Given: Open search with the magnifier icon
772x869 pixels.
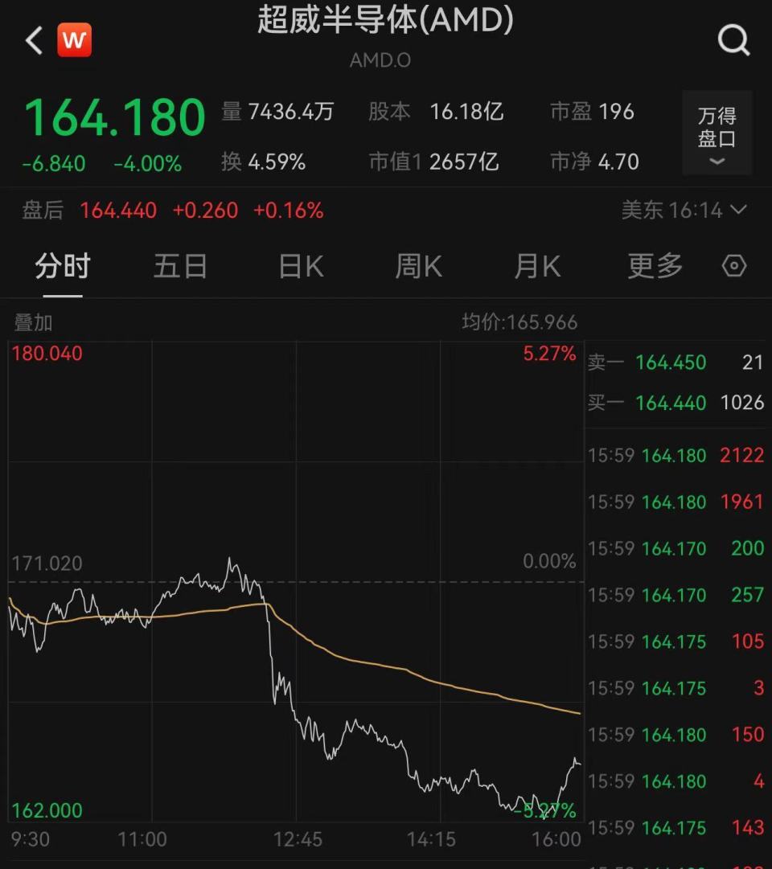Looking at the screenshot, I should coord(733,39).
